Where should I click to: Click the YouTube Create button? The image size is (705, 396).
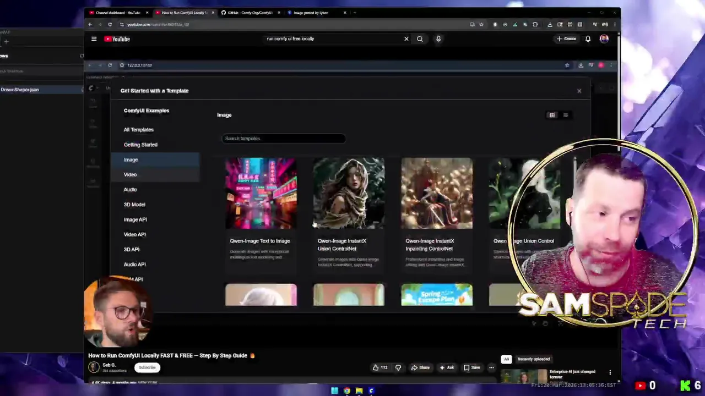pyautogui.click(x=566, y=39)
